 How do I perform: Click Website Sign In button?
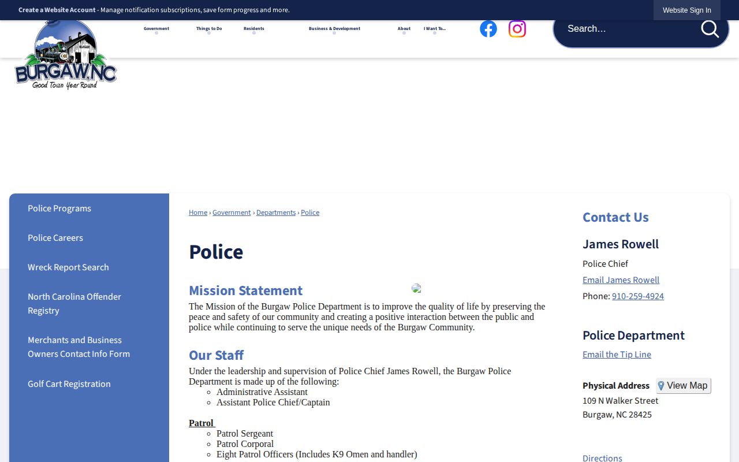coord(687,10)
